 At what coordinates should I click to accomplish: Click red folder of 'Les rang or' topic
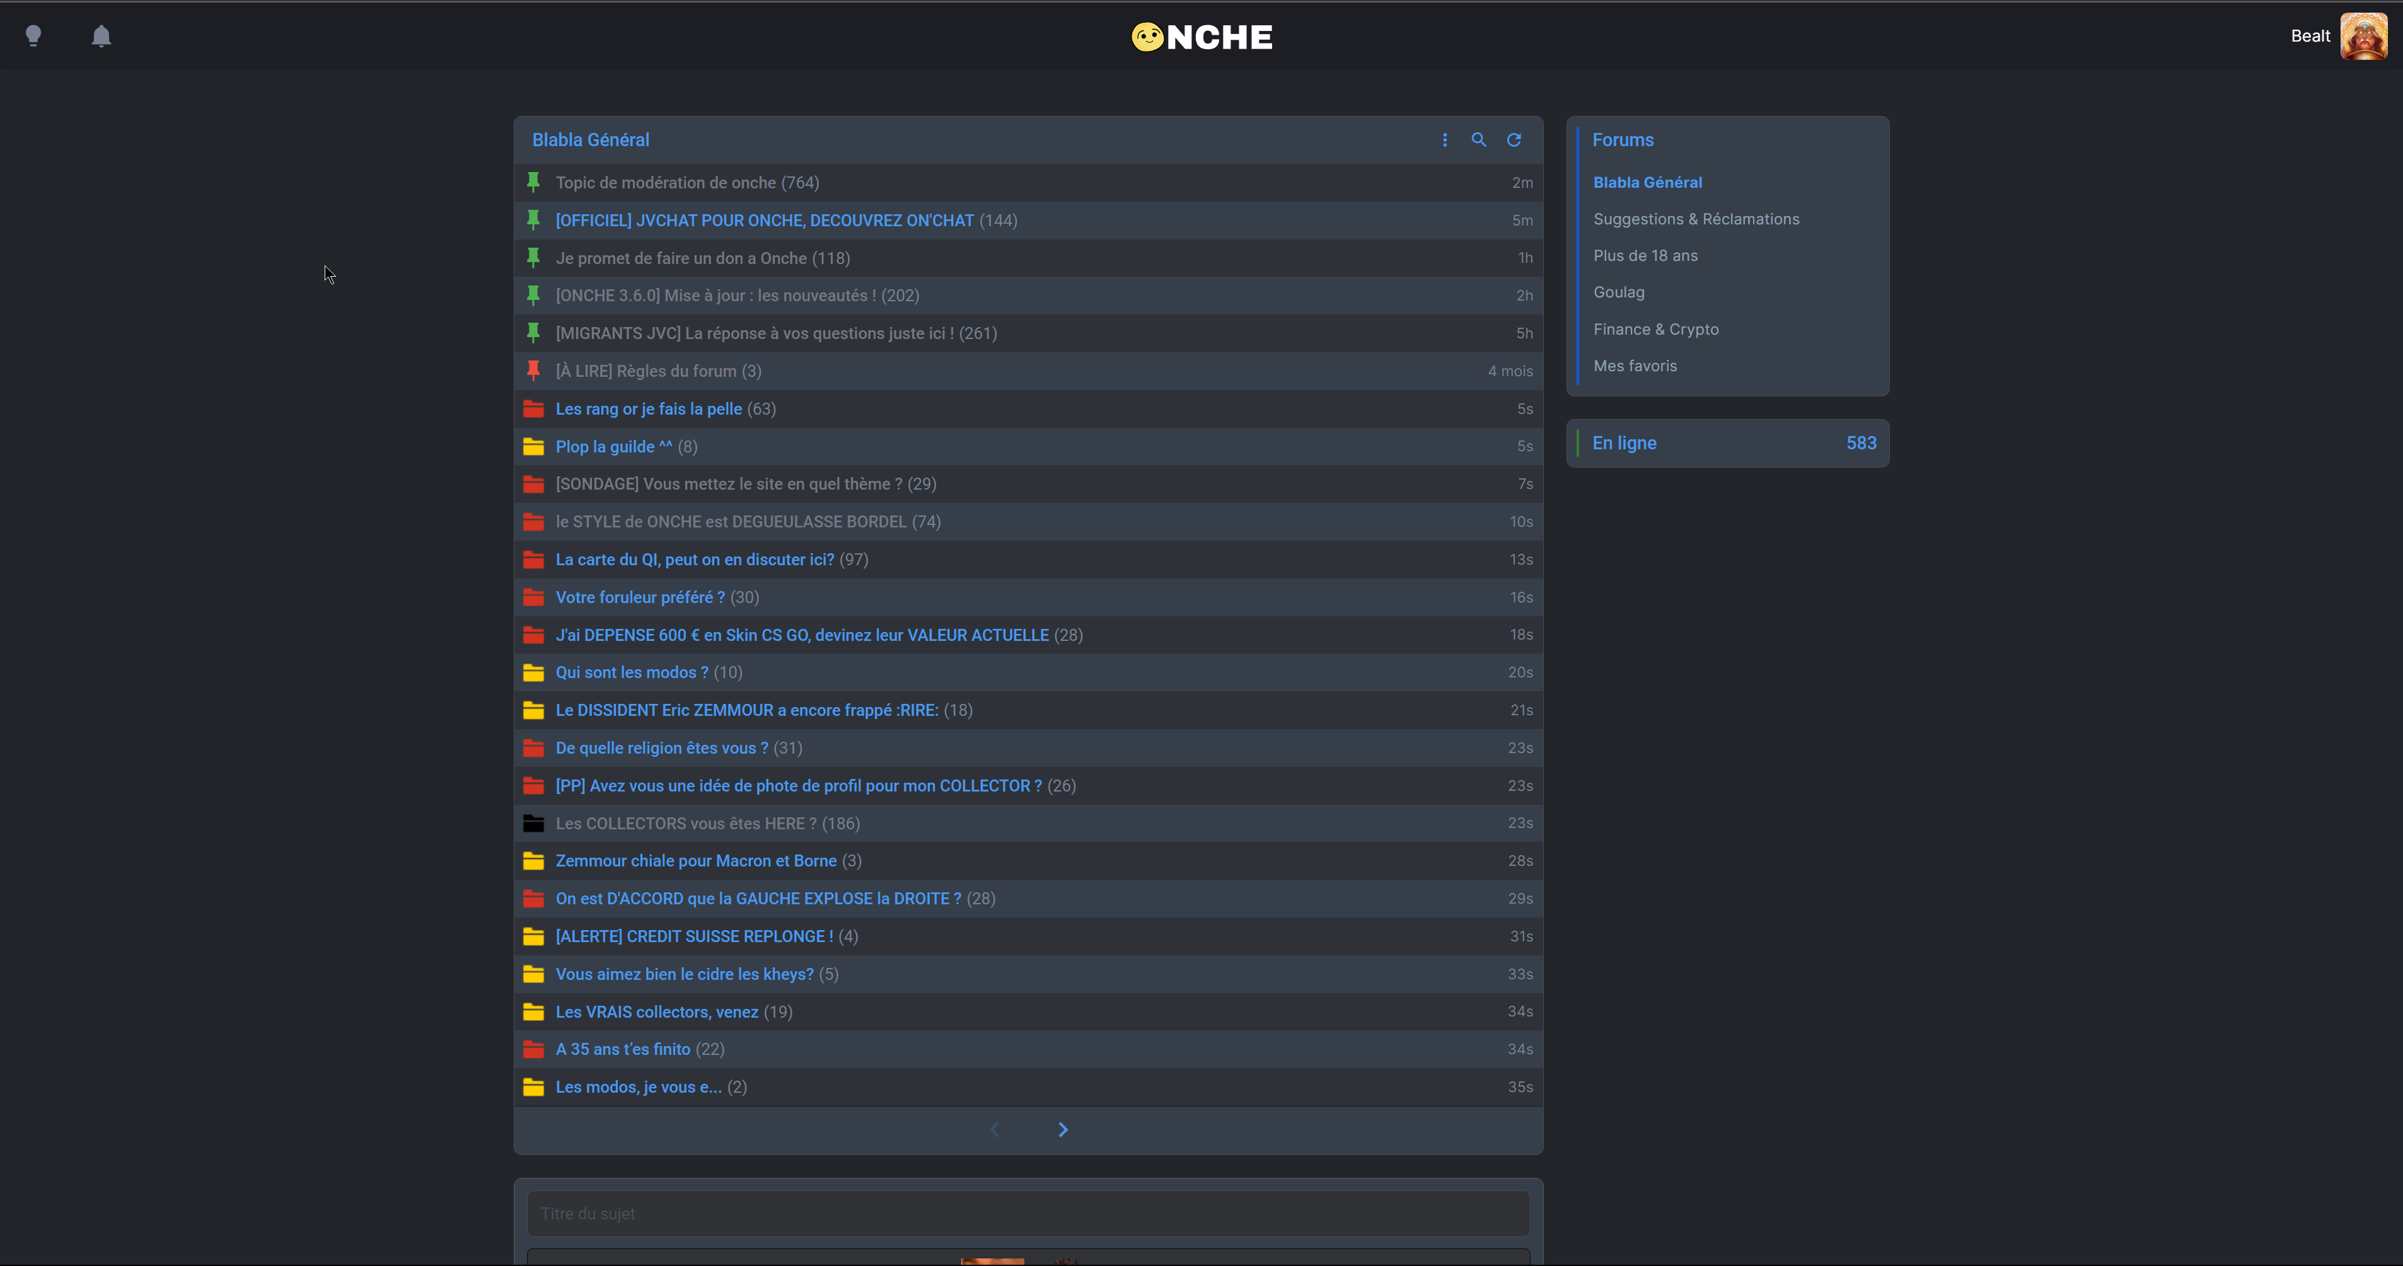click(x=533, y=408)
